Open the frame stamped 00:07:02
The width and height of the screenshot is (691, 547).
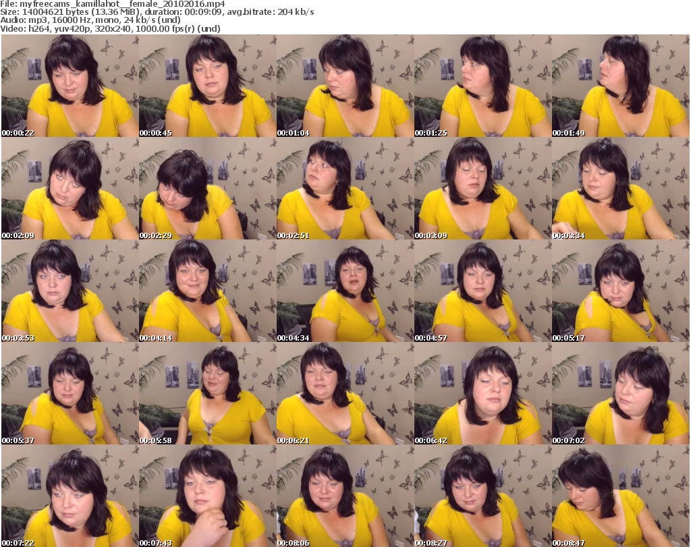621,393
